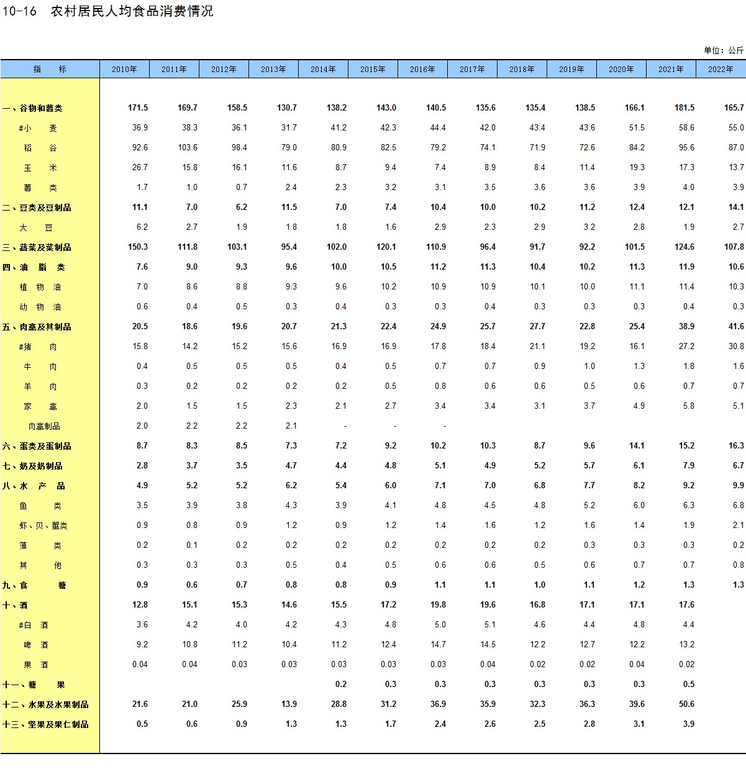
Task: Click row label 十、酒
Action: point(15,605)
